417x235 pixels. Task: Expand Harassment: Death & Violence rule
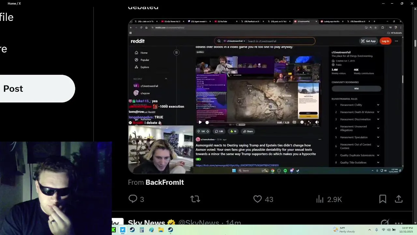(378, 112)
